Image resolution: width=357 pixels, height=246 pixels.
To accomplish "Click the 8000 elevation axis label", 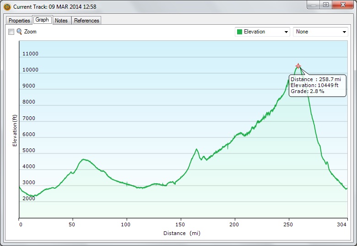I will click(x=29, y=102).
